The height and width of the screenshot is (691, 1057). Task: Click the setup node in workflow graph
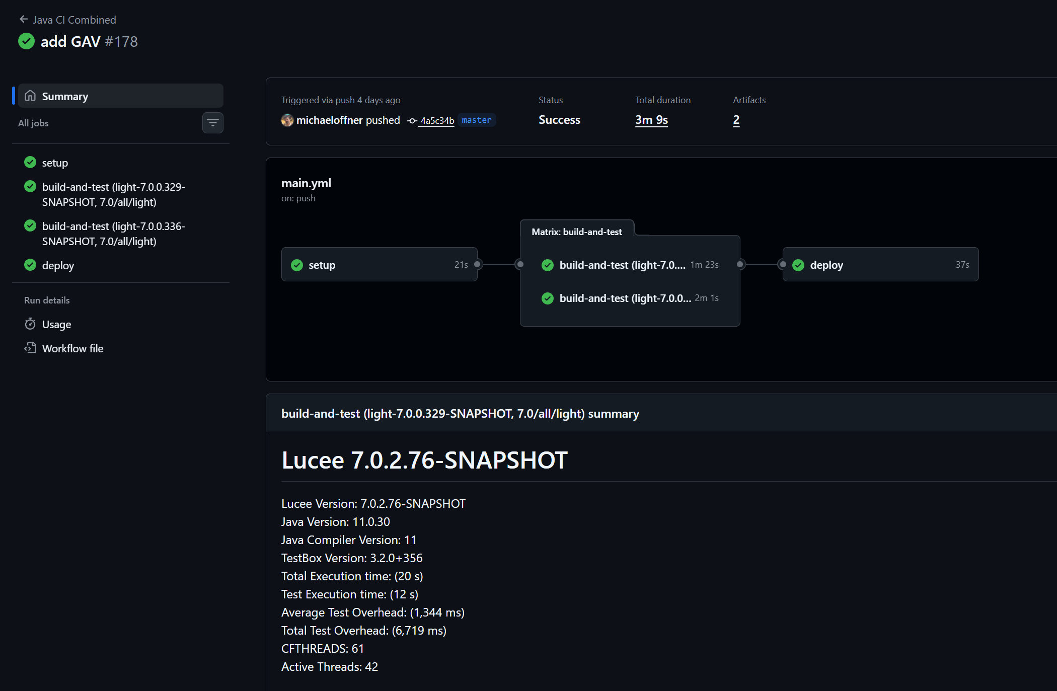(379, 265)
